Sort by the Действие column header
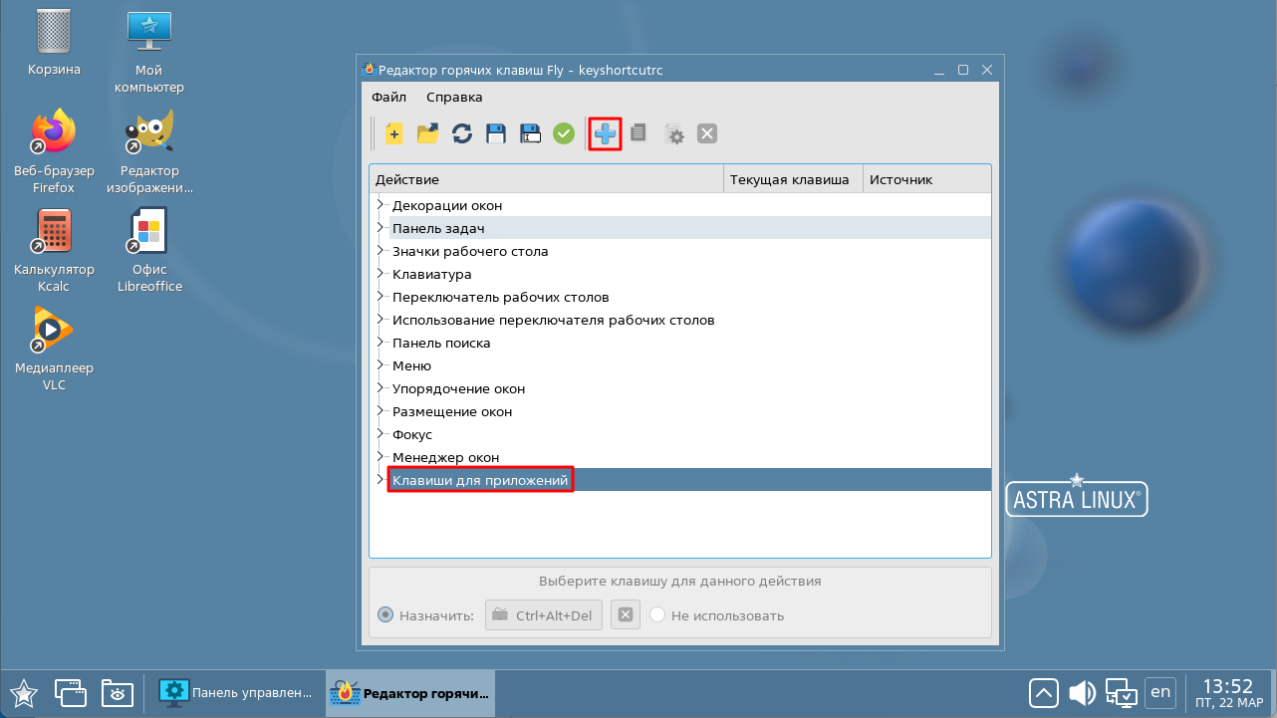Image resolution: width=1277 pixels, height=718 pixels. point(546,179)
